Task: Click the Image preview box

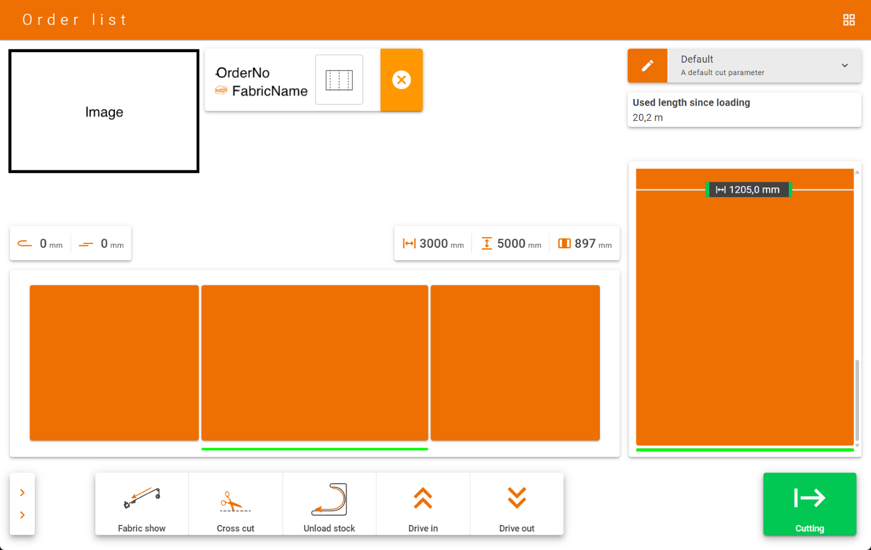Action: [x=104, y=112]
